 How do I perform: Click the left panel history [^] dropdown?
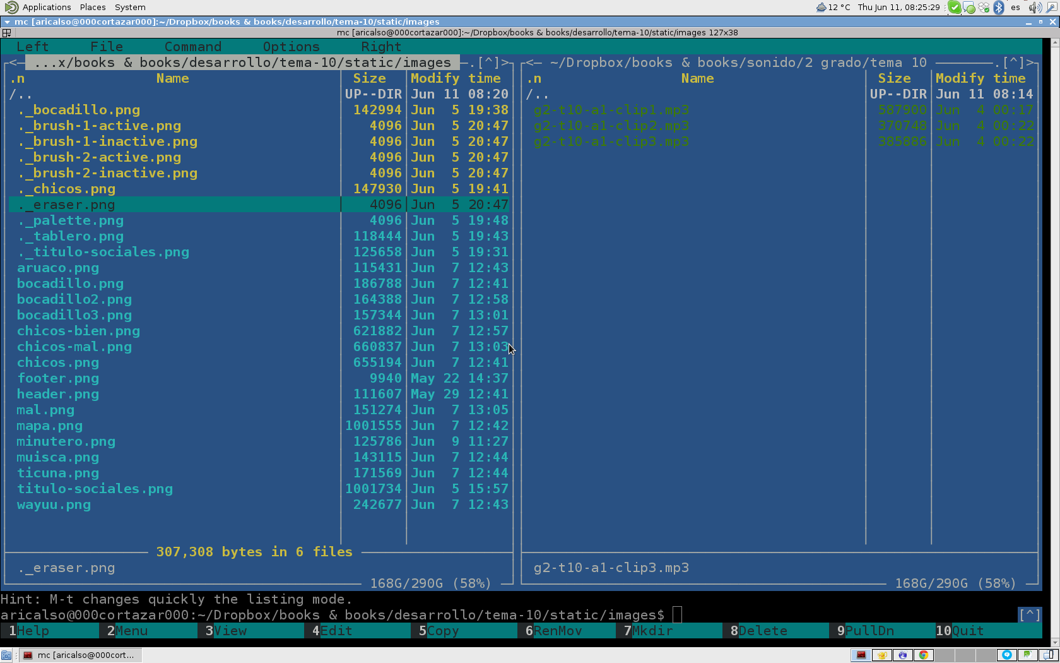[x=488, y=63]
